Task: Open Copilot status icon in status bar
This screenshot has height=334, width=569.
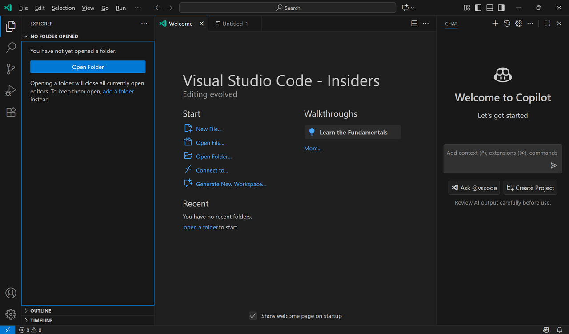Action: point(546,330)
